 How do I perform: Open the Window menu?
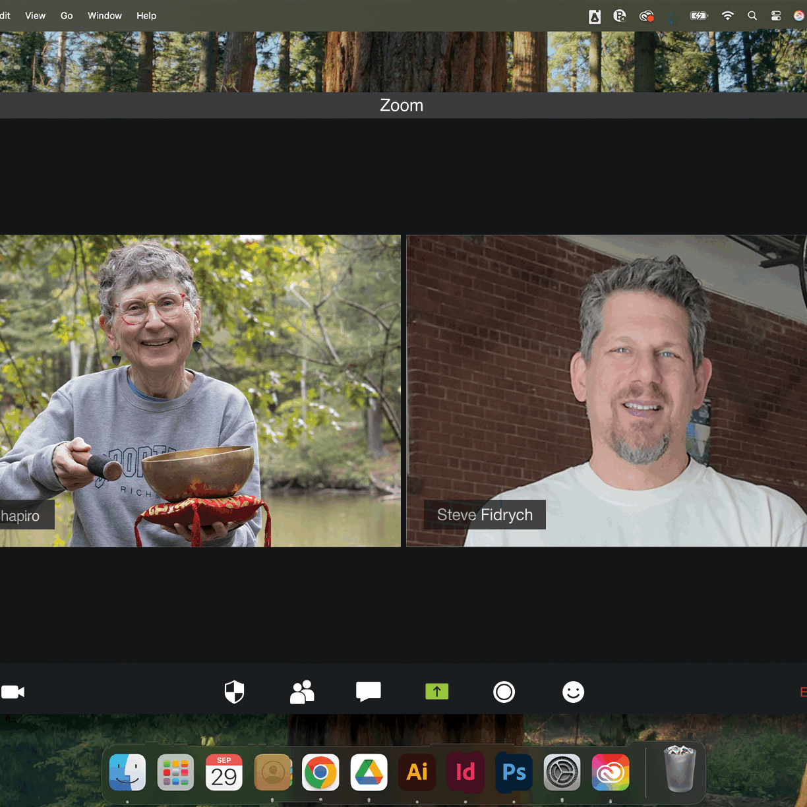pyautogui.click(x=104, y=16)
